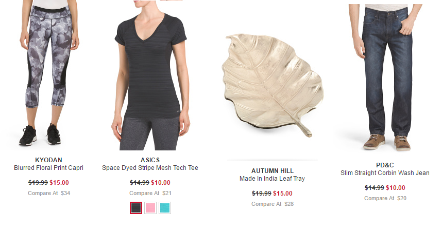Pick the teal color swatch
This screenshot has height=231, width=442.
click(165, 208)
